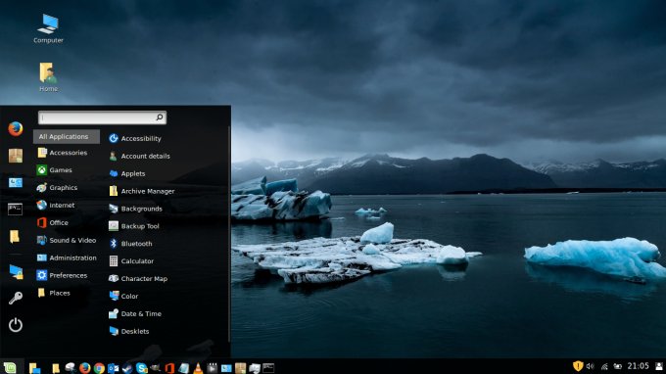Open Software Manager box icon on the panel
The width and height of the screenshot is (666, 374).
[240, 367]
